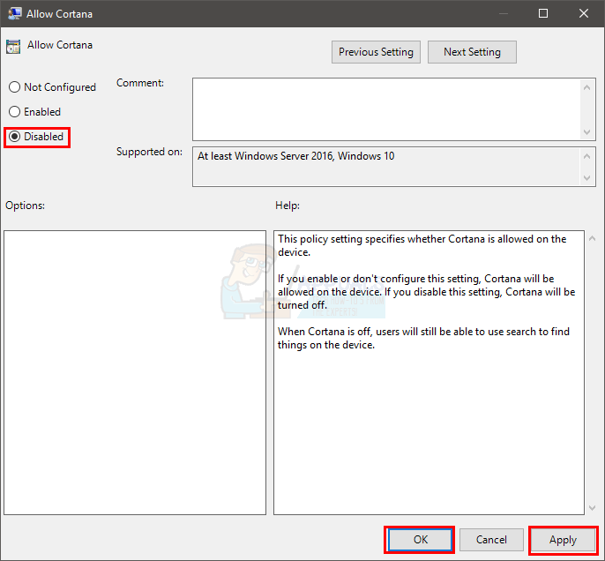This screenshot has width=605, height=561.
Task: Apply the policy changes
Action: coord(563,540)
